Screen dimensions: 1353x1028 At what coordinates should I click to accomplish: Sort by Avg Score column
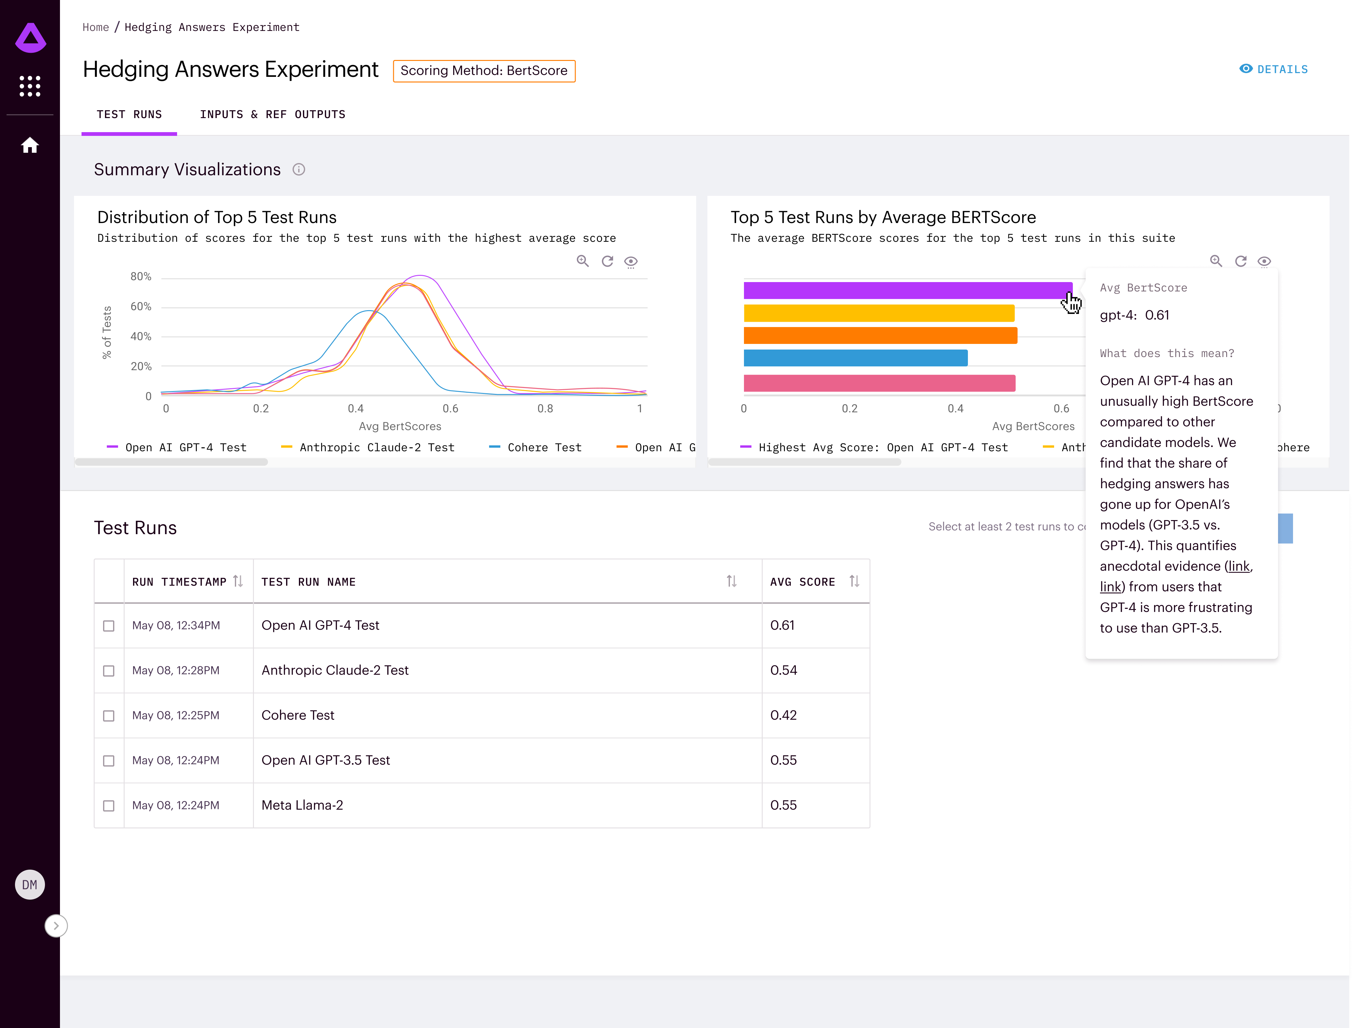click(x=854, y=581)
